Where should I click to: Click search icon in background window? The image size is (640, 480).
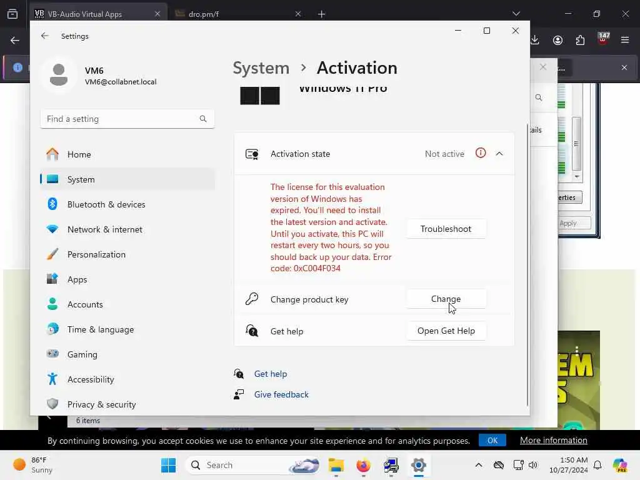point(539,97)
